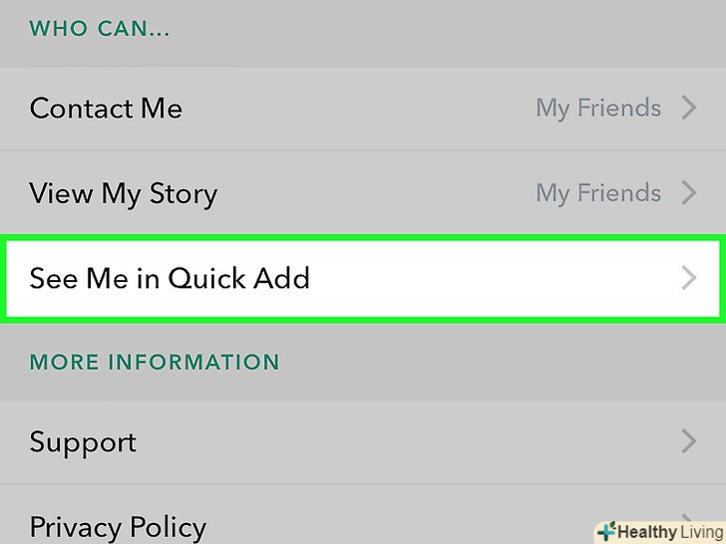
Task: Click My Friends value beside View My Story
Action: click(x=597, y=192)
